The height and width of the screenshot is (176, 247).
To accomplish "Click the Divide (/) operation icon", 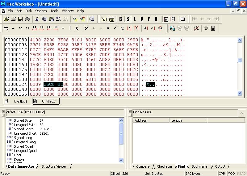I will click(115, 28).
